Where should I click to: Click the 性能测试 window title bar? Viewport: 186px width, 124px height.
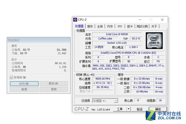click(39, 40)
